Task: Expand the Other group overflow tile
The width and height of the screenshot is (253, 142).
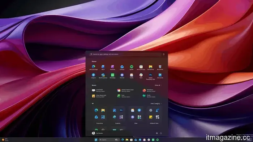Action: [x=139, y=117]
